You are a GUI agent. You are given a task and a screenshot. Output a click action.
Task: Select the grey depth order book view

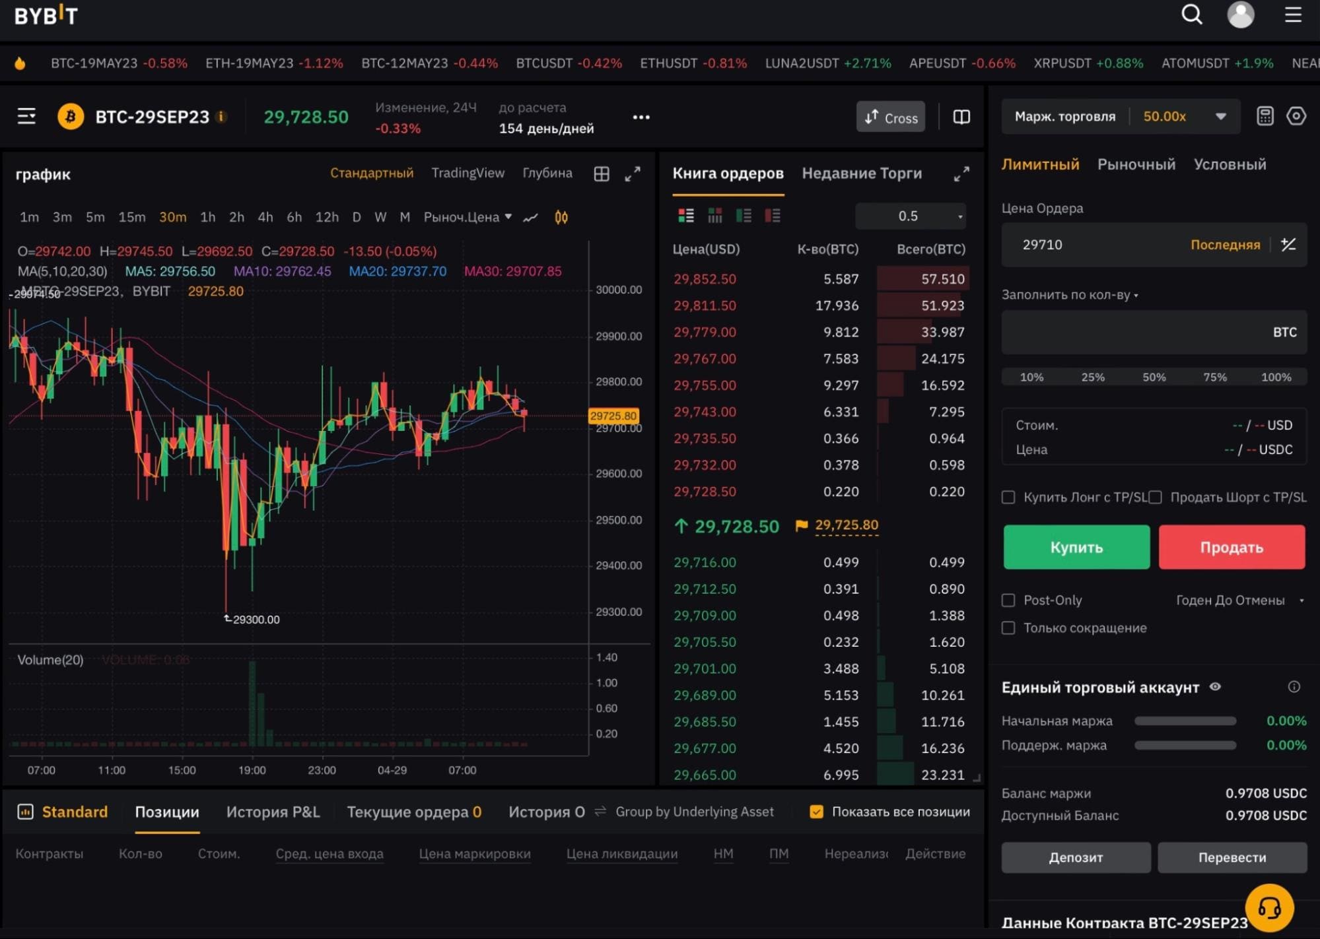[x=714, y=216]
